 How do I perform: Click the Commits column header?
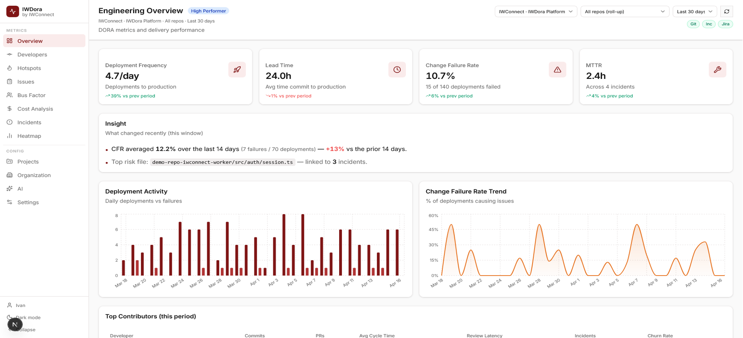coord(255,335)
